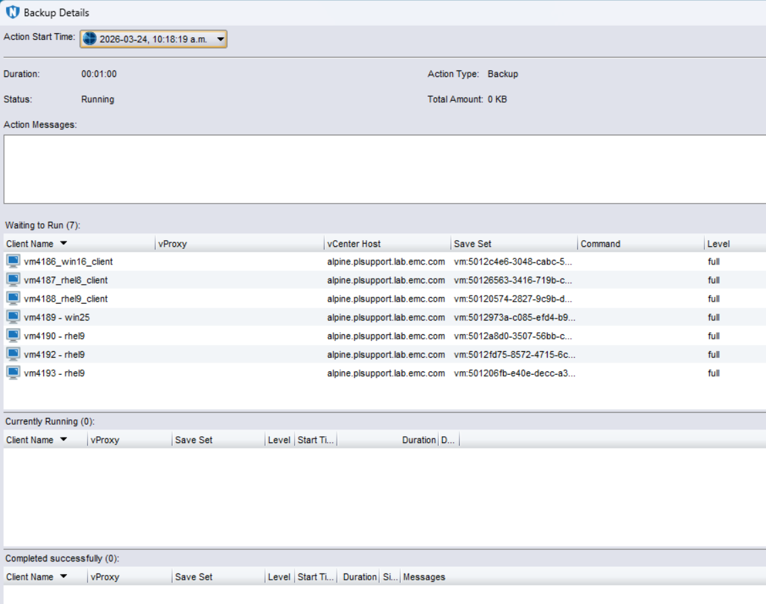This screenshot has width=766, height=604.
Task: Click vProxy header in Completed successfully table
Action: (105, 577)
